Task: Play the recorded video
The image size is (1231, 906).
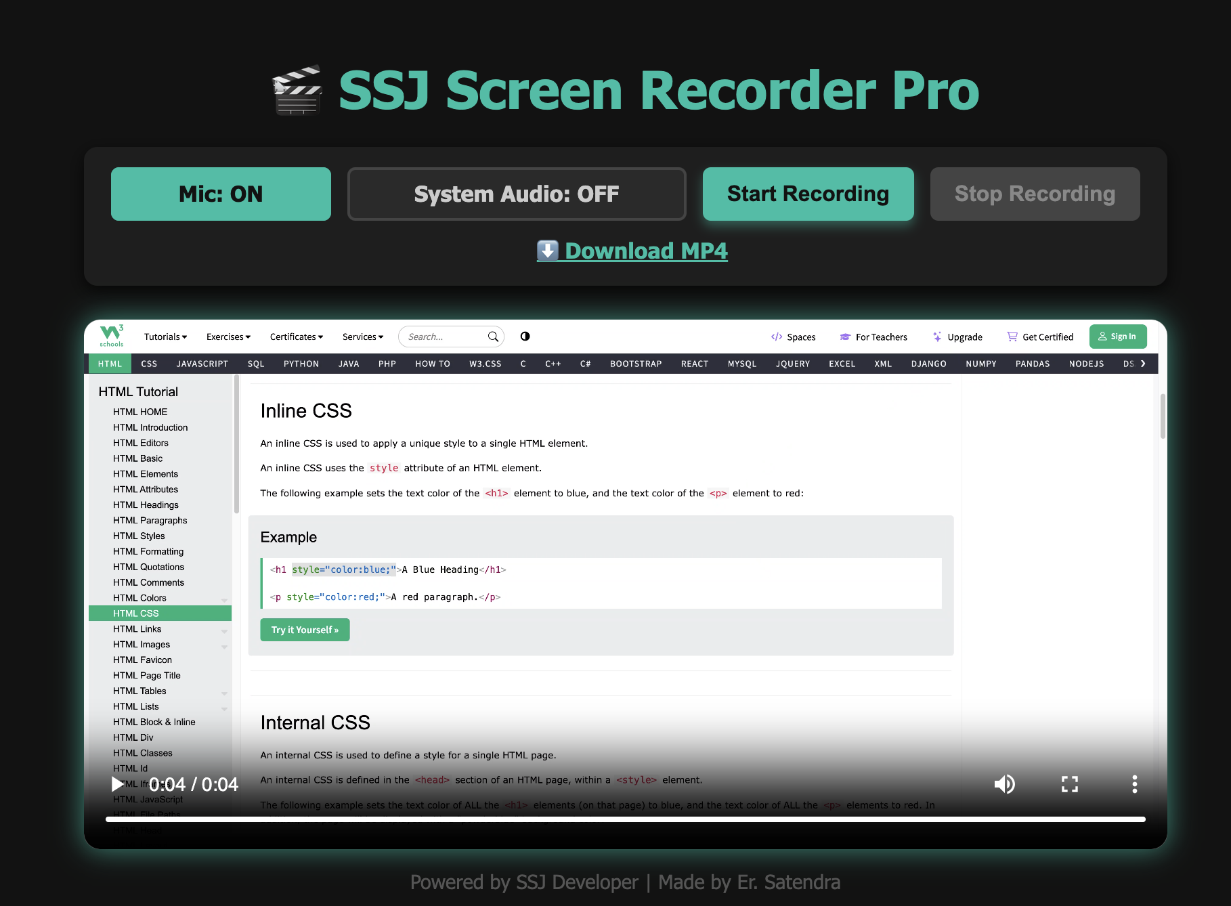Action: click(118, 784)
